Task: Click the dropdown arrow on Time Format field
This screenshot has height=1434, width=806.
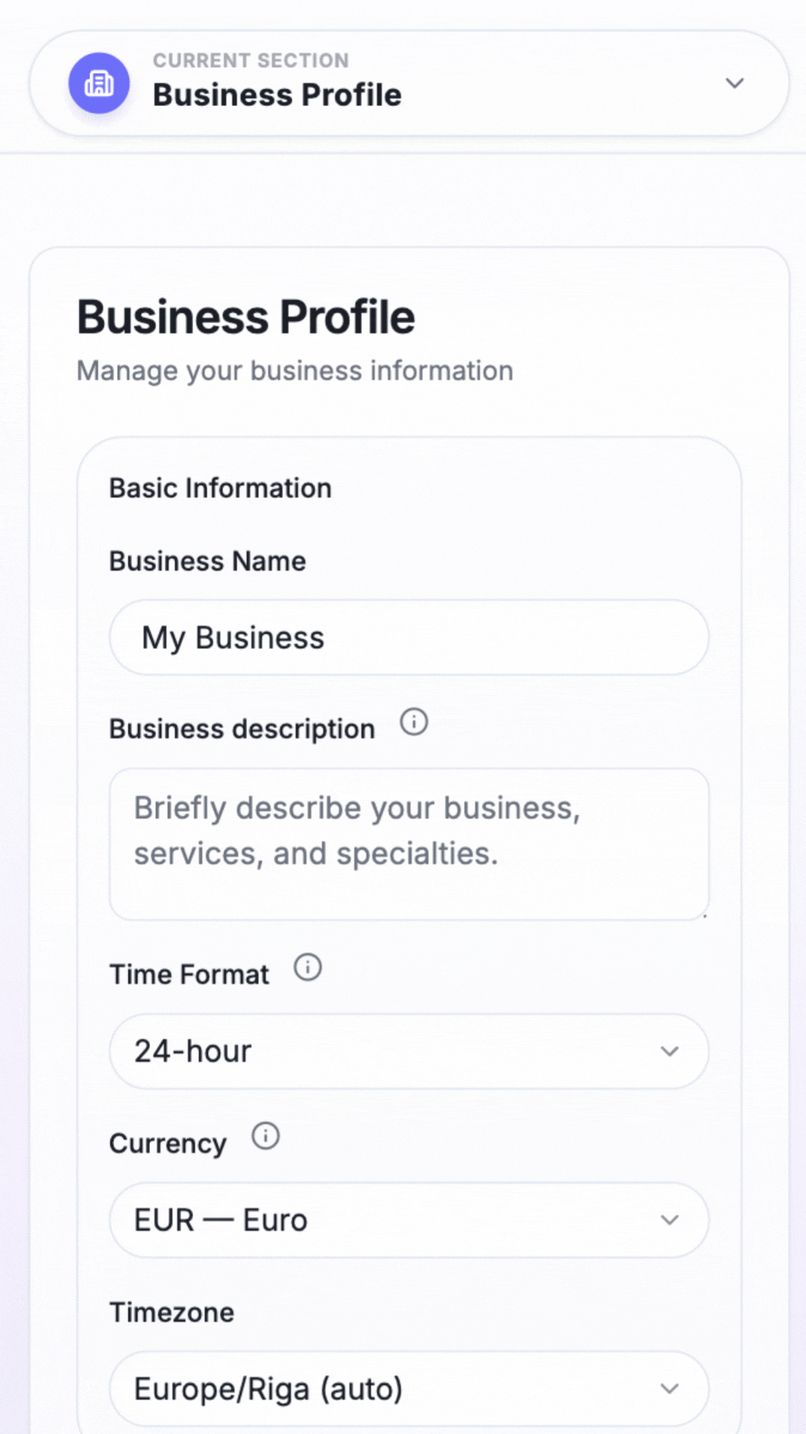Action: coord(670,1051)
